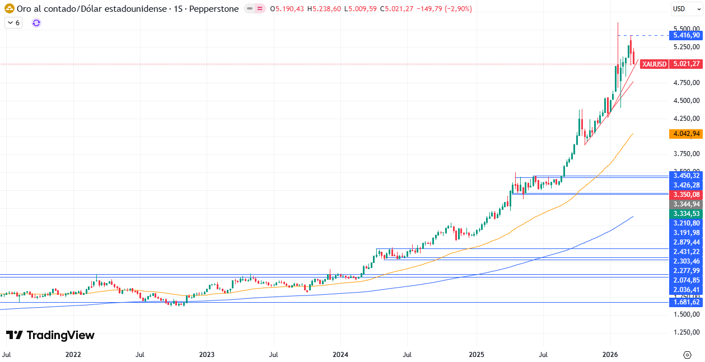The width and height of the screenshot is (705, 362).
Task: Click the settings icon at bottom right
Action: coord(688,355)
